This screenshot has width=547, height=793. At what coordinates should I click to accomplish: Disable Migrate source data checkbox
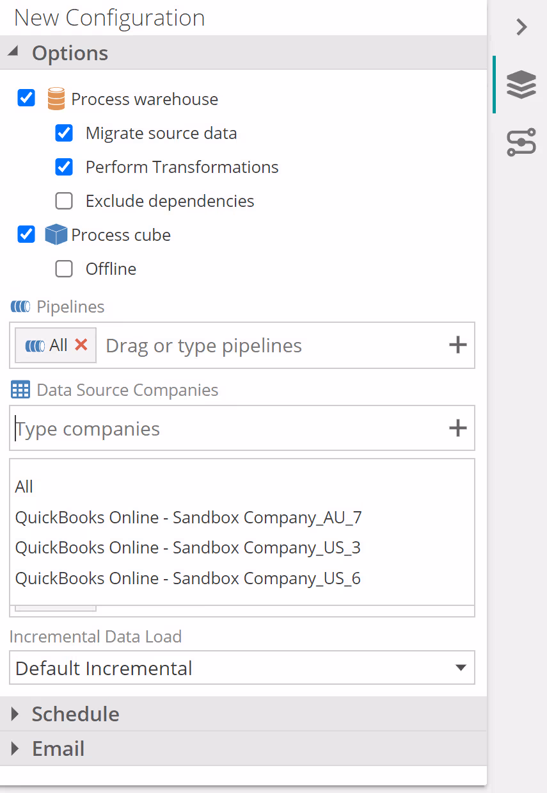pos(64,133)
